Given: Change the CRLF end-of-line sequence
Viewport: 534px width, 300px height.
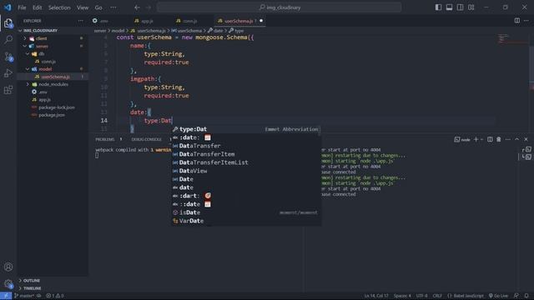Looking at the screenshot, I should tap(437, 296).
